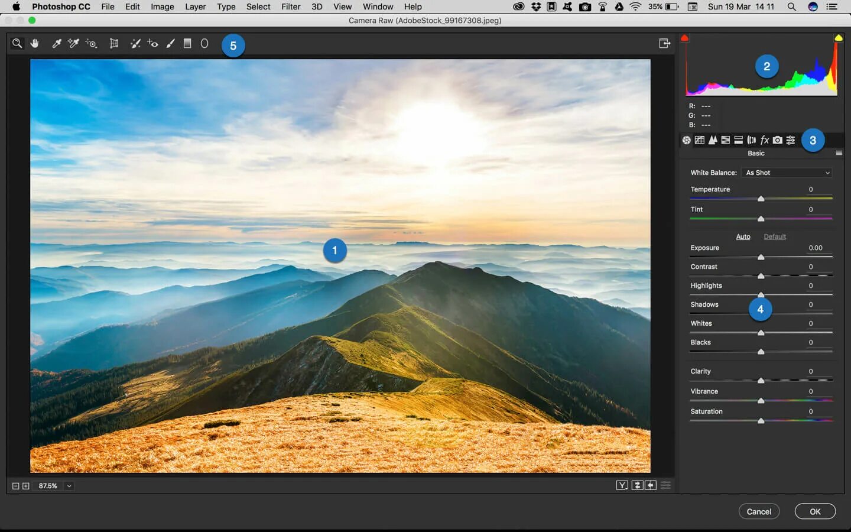Select the Graduated Filter tool

[187, 43]
